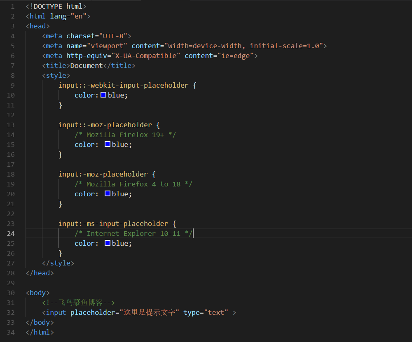Click the DOCTYPE declaration on the first line
412x342 pixels.
(56, 6)
